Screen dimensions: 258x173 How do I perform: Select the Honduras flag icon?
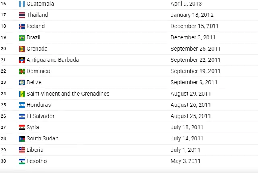click(22, 105)
